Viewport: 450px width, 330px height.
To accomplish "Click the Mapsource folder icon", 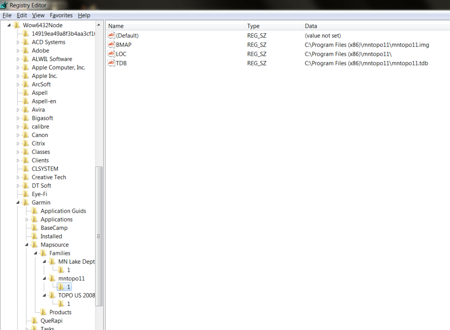I will (35, 245).
